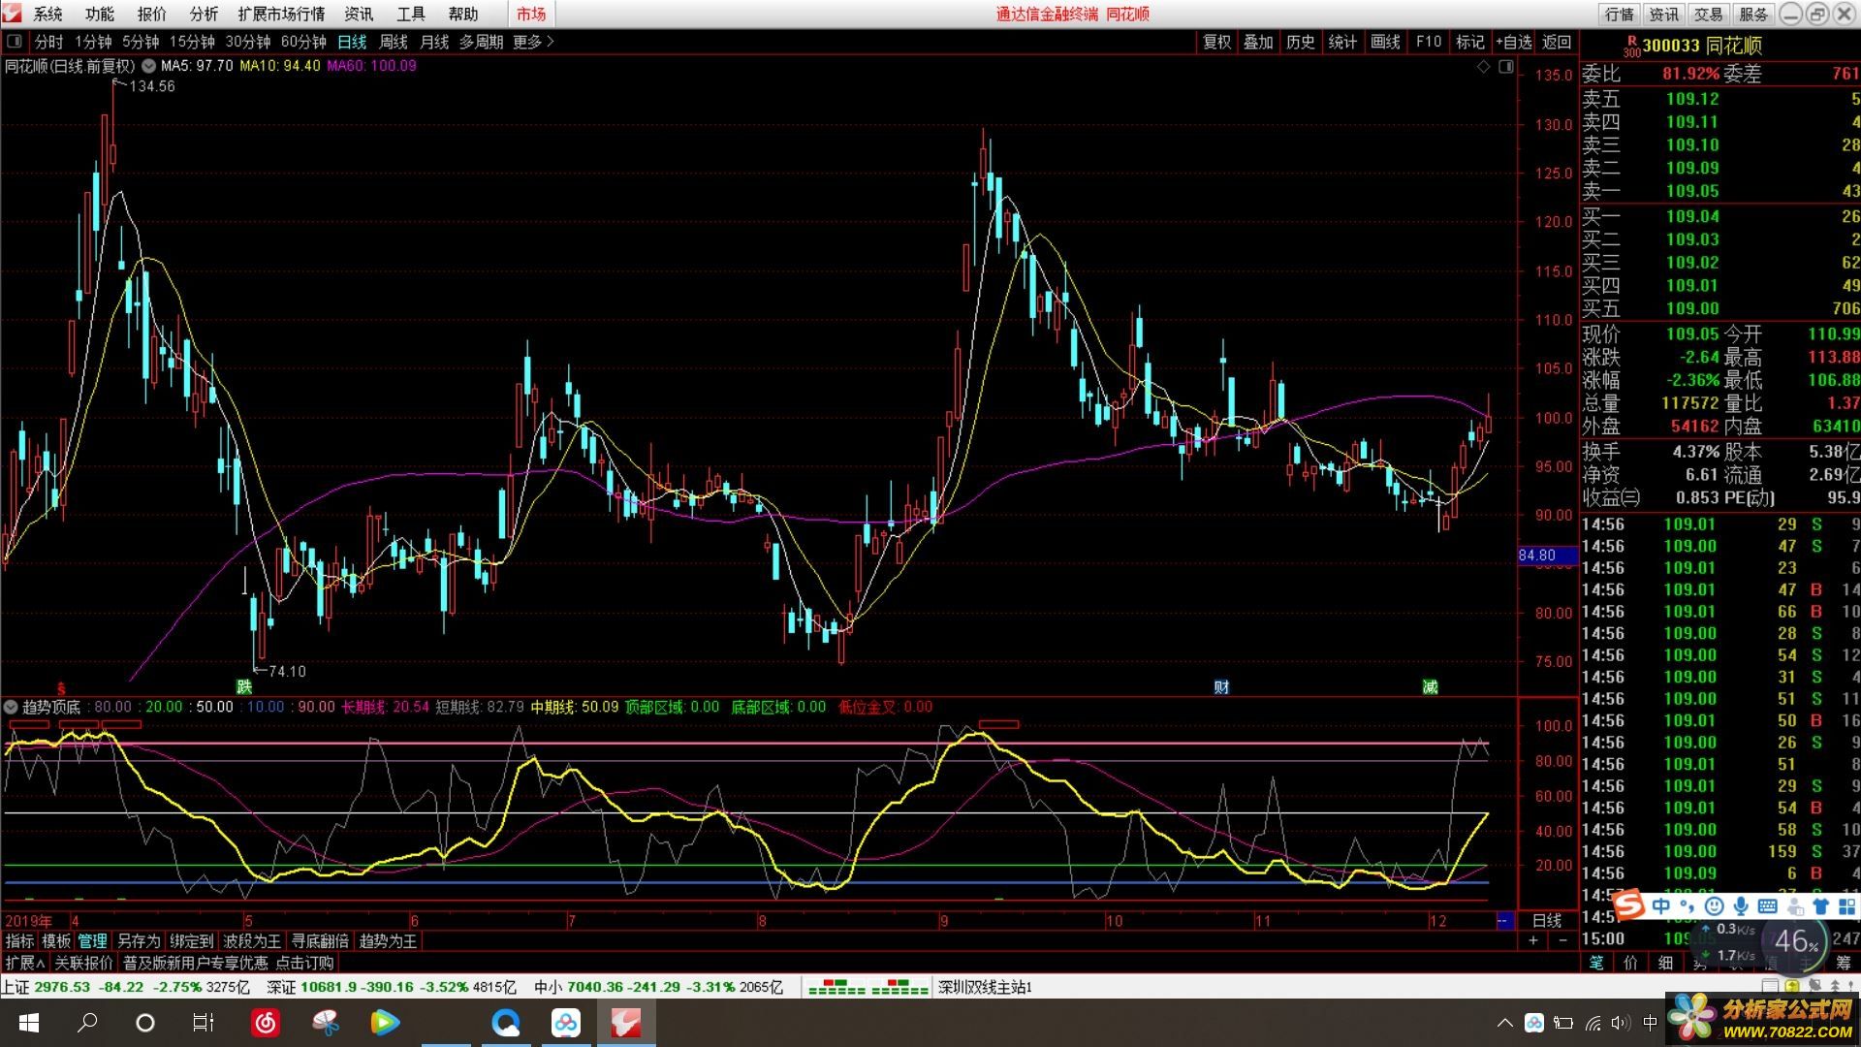Screen dimensions: 1861x1047
Task: Add stock via +自选 button
Action: click(x=1514, y=42)
